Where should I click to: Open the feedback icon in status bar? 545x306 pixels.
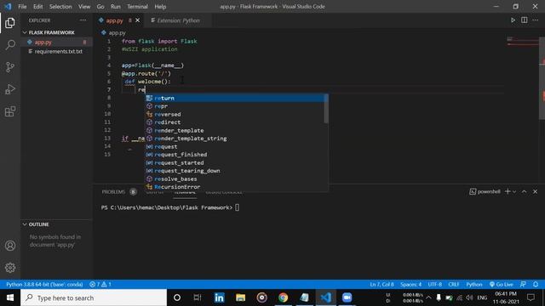click(523, 284)
